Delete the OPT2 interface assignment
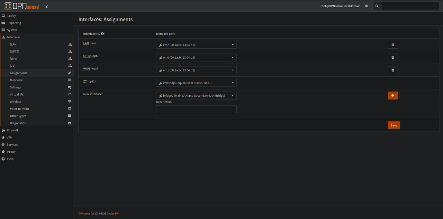The image size is (443, 219). click(x=392, y=57)
